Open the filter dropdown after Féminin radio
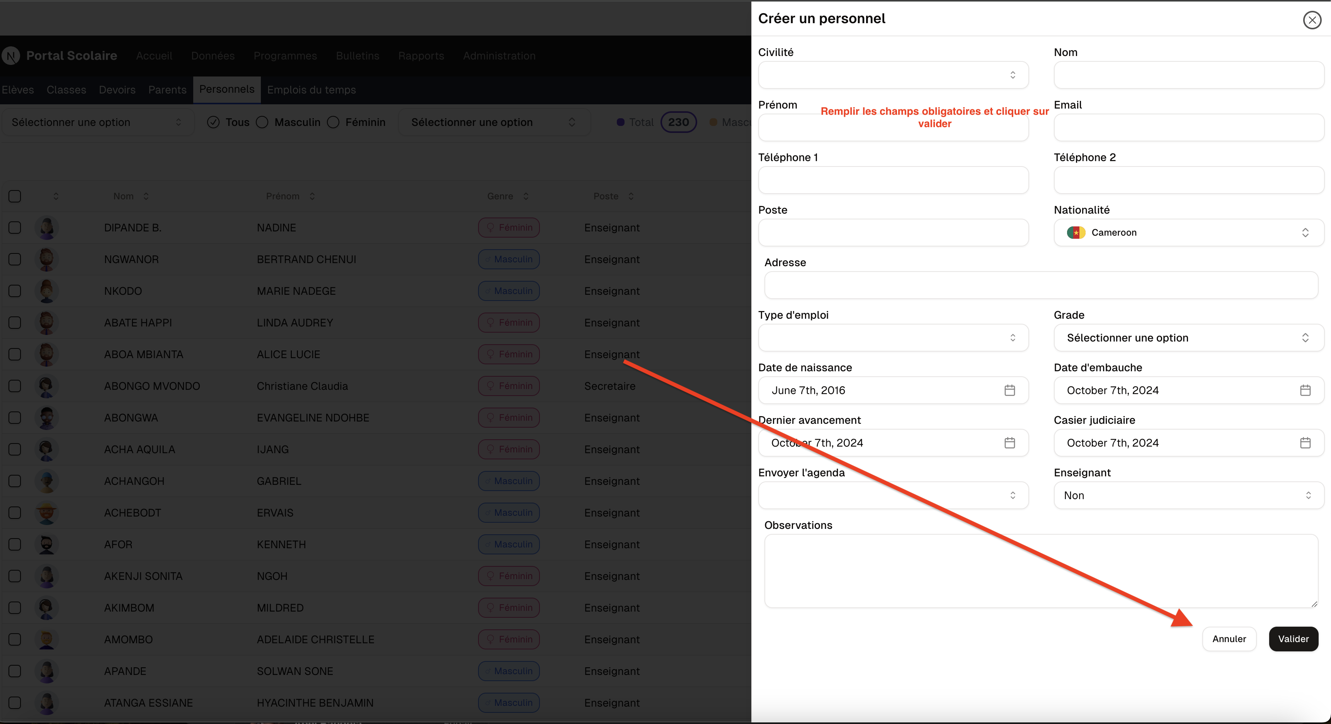This screenshot has height=724, width=1331. pos(494,122)
